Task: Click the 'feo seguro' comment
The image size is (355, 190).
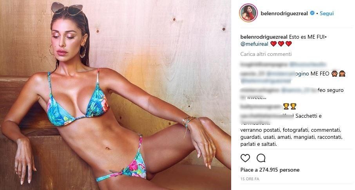Action: (x=292, y=93)
